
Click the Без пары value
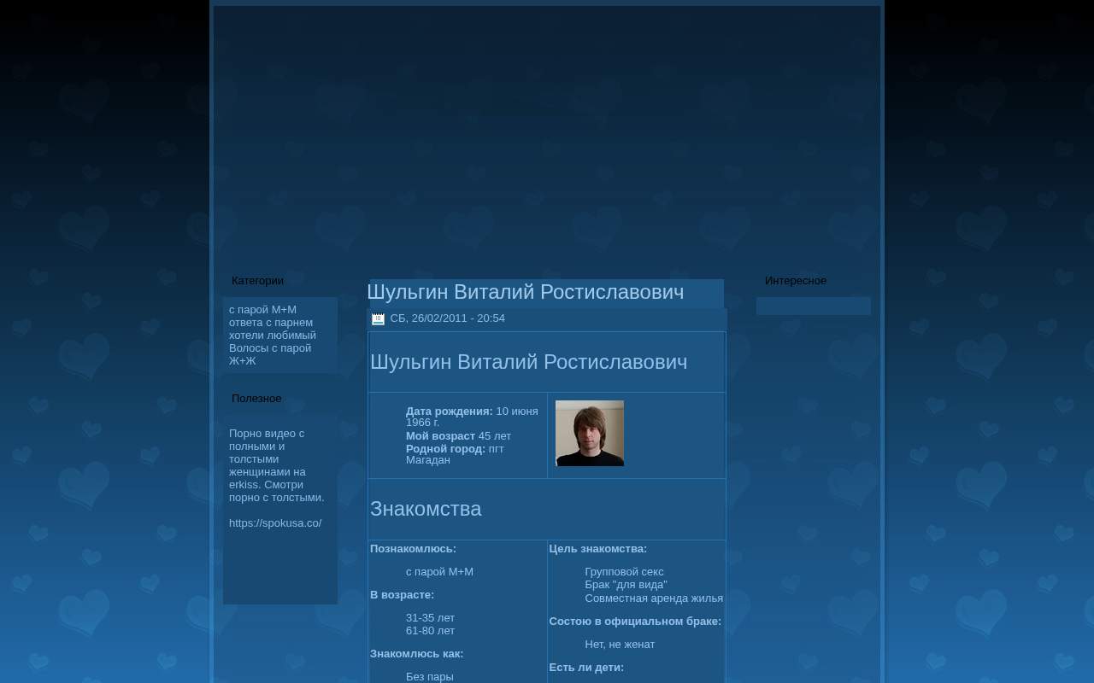[430, 677]
